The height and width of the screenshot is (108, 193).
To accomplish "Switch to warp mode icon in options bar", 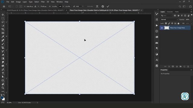I will [x=97, y=6].
